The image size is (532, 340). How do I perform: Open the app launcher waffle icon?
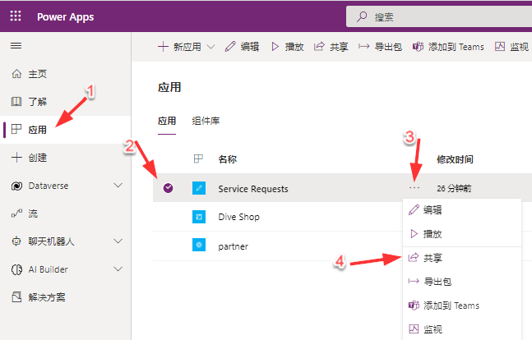point(16,16)
